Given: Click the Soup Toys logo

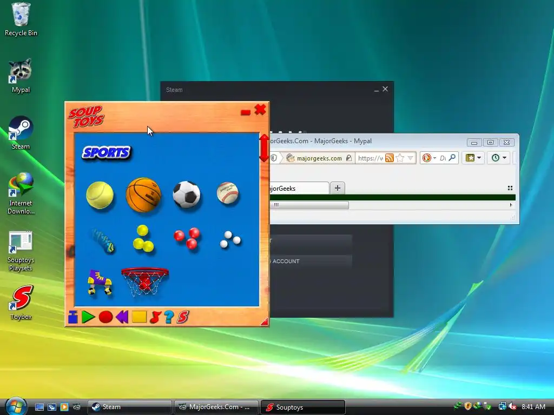Looking at the screenshot, I should pos(86,116).
